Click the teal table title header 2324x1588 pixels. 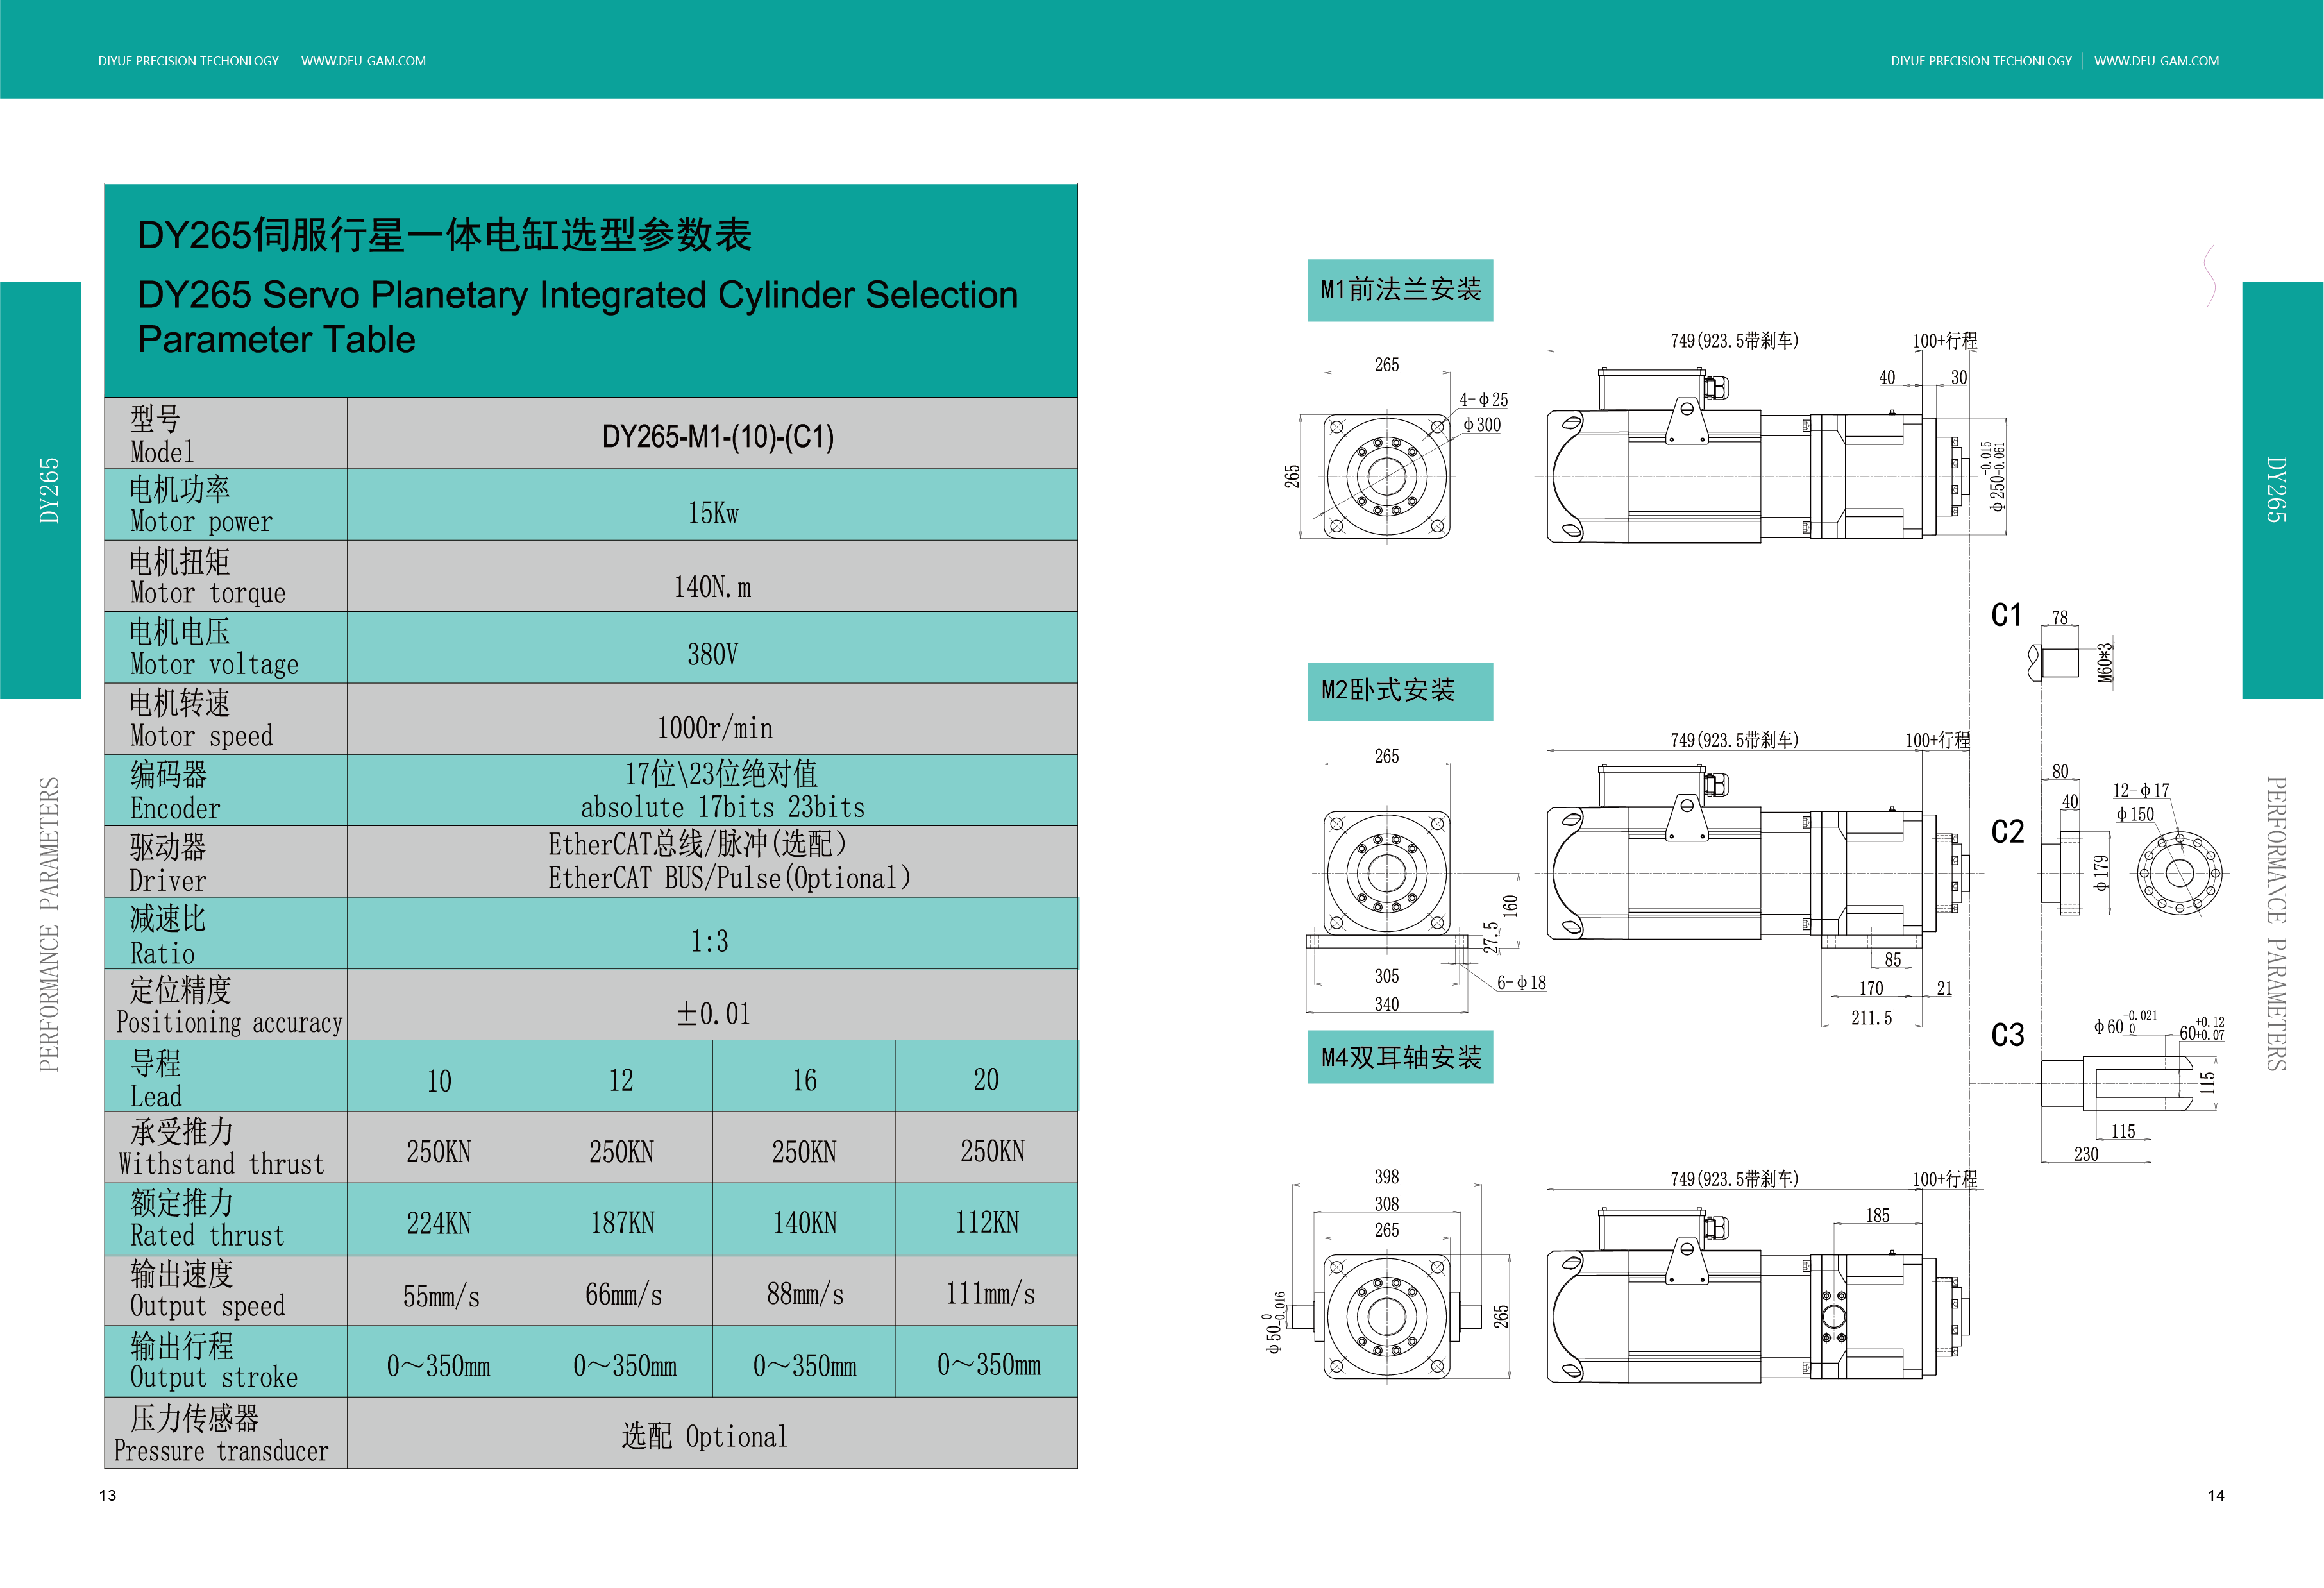[x=590, y=289]
